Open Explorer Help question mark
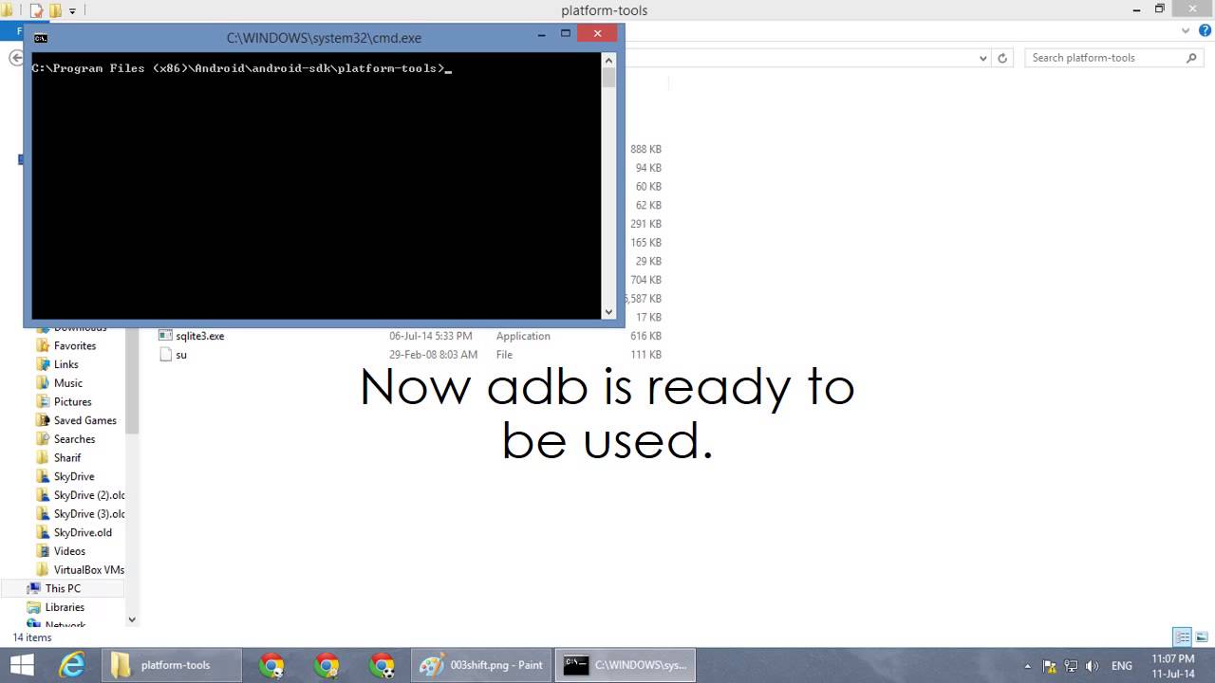Viewport: 1215px width, 683px height. pyautogui.click(x=1204, y=31)
